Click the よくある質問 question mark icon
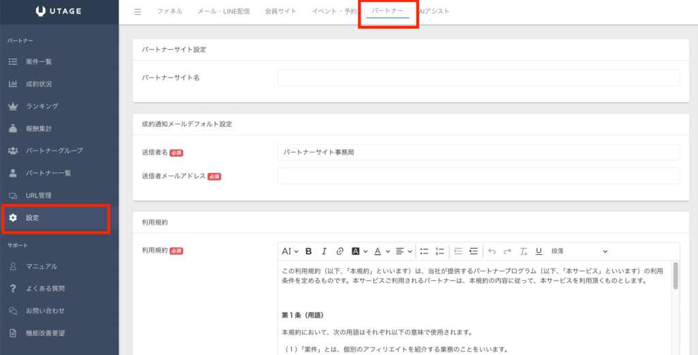Viewport: 698px width, 355px height. tap(13, 288)
